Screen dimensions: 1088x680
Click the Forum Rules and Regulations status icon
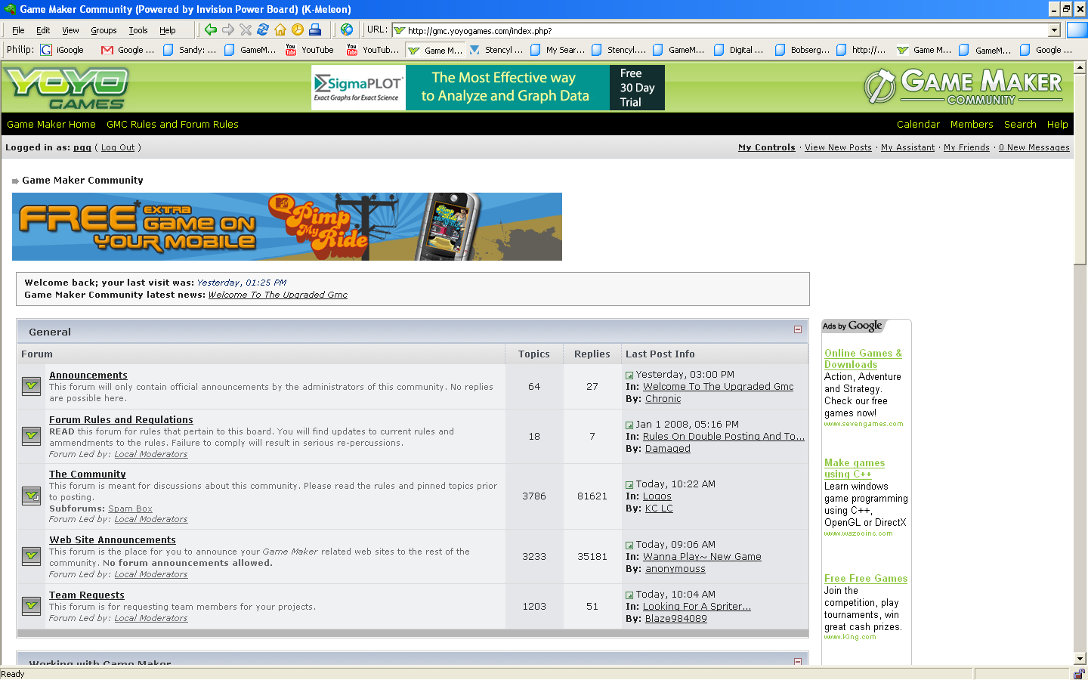[x=31, y=436]
